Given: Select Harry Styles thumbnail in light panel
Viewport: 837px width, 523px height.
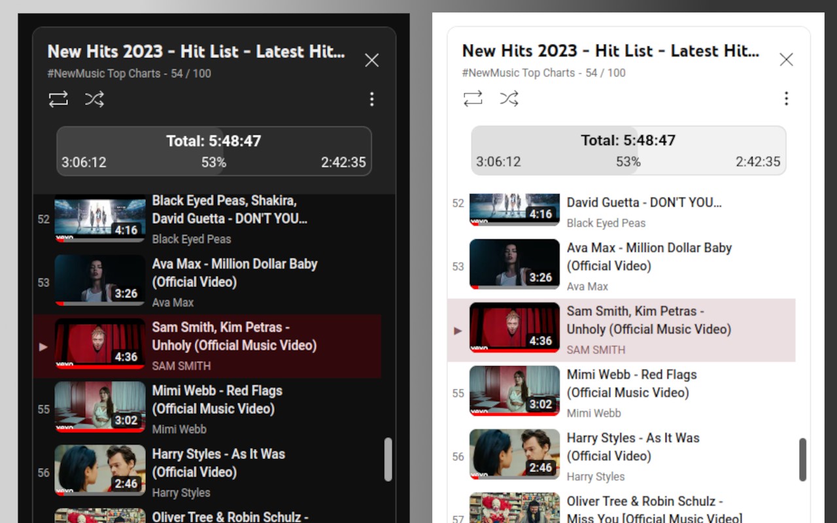Looking at the screenshot, I should tap(515, 454).
